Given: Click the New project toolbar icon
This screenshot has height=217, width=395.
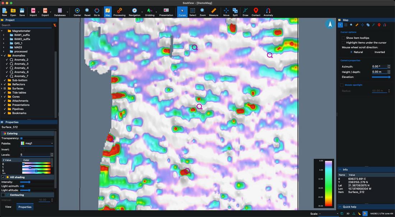Looking at the screenshot, I should pyautogui.click(x=4, y=12).
